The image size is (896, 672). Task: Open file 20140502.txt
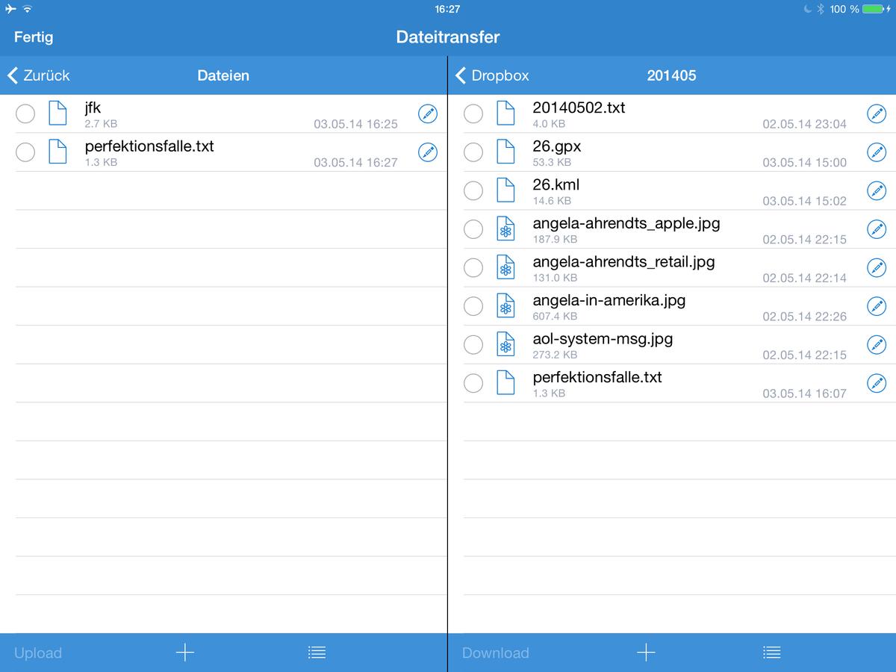point(579,108)
